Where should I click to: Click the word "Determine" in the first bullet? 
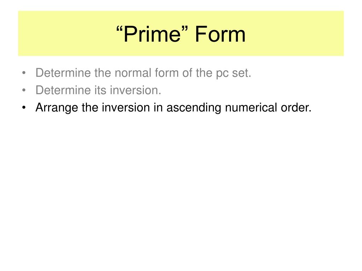point(63,73)
